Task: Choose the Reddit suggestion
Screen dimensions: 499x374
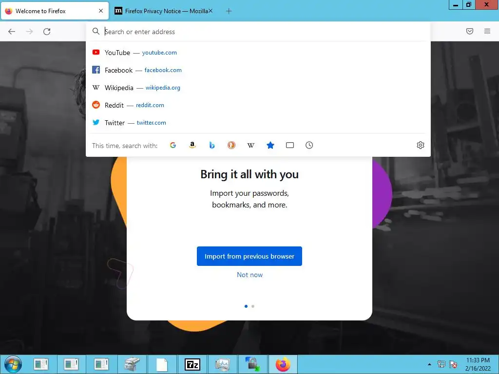Action: click(258, 105)
